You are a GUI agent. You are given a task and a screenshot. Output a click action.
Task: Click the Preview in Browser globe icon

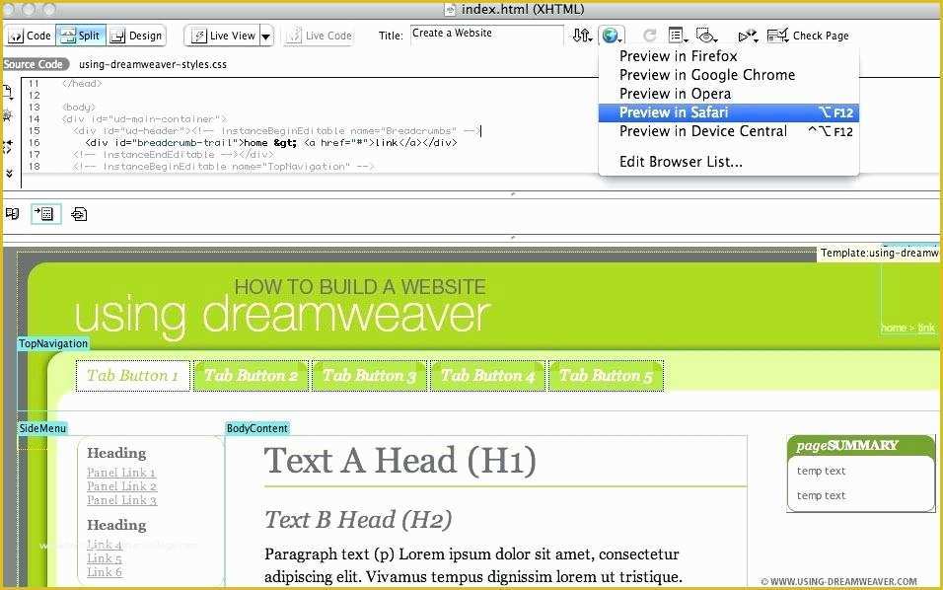click(x=611, y=36)
